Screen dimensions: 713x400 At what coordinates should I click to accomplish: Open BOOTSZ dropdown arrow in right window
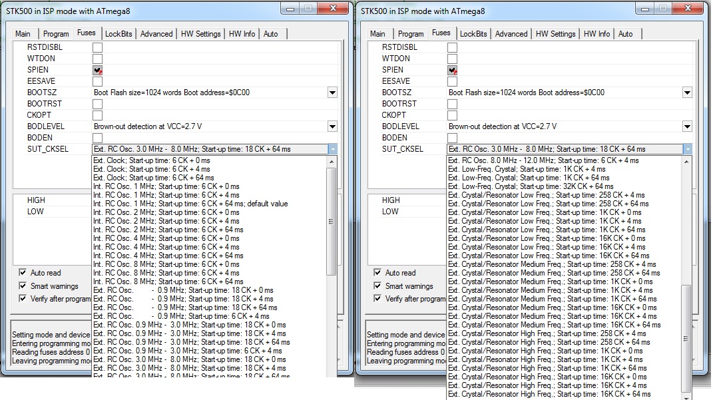[687, 93]
